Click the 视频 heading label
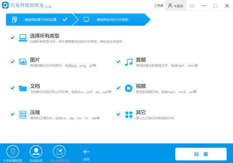 pos(141,86)
